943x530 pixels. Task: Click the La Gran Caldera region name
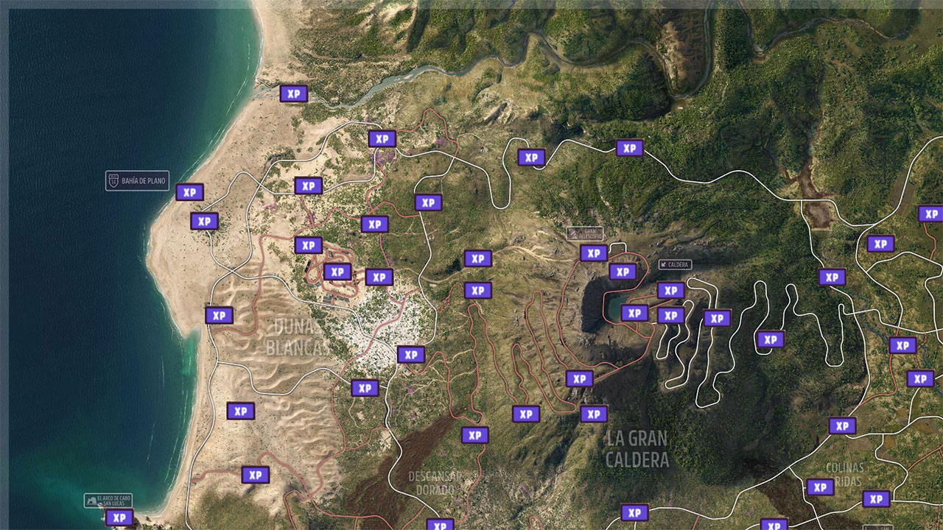click(x=637, y=449)
